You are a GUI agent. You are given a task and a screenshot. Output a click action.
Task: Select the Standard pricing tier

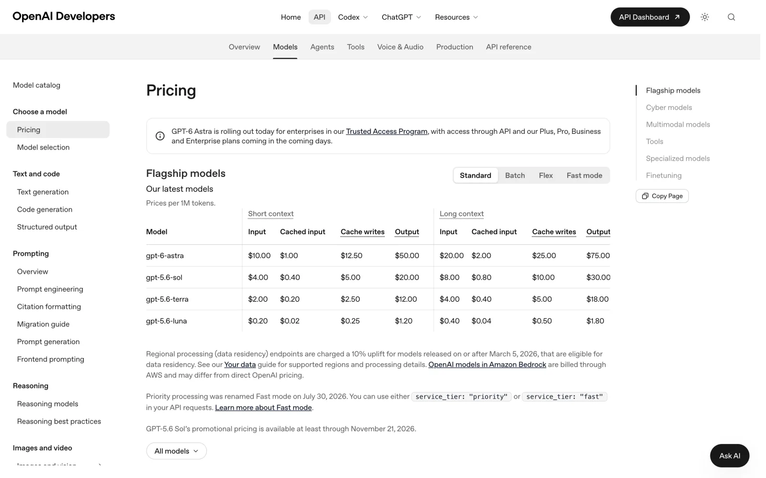pos(475,175)
